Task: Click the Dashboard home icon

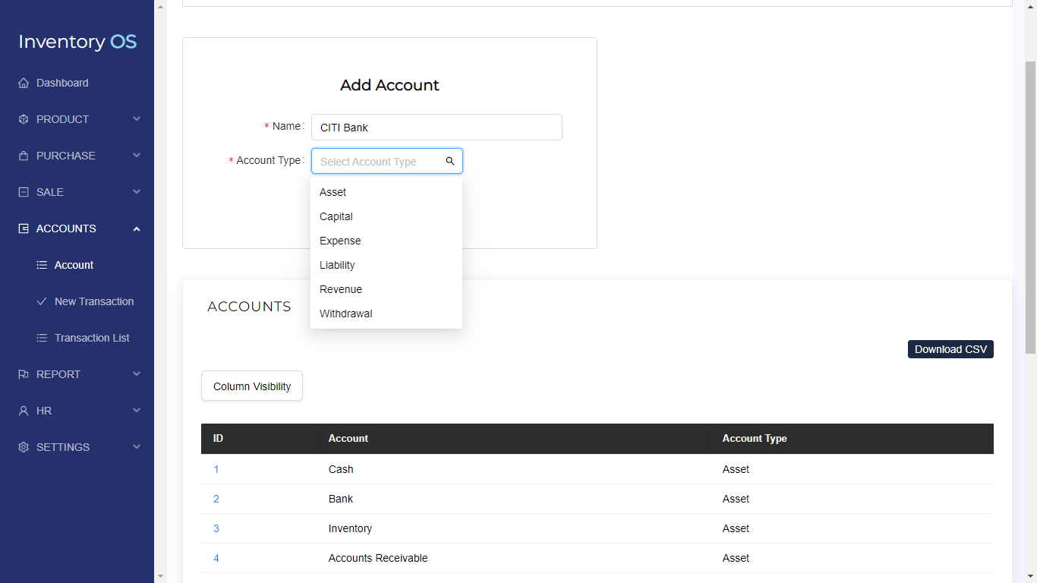Action: click(x=23, y=83)
